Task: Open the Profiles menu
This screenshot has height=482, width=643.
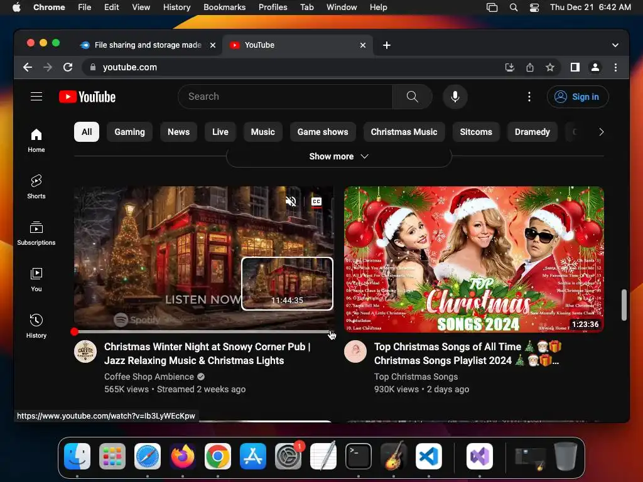Action: pyautogui.click(x=273, y=8)
